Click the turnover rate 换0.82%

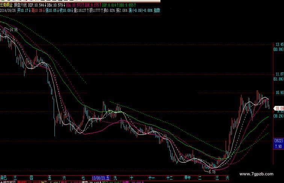pyautogui.click(x=109, y=11)
